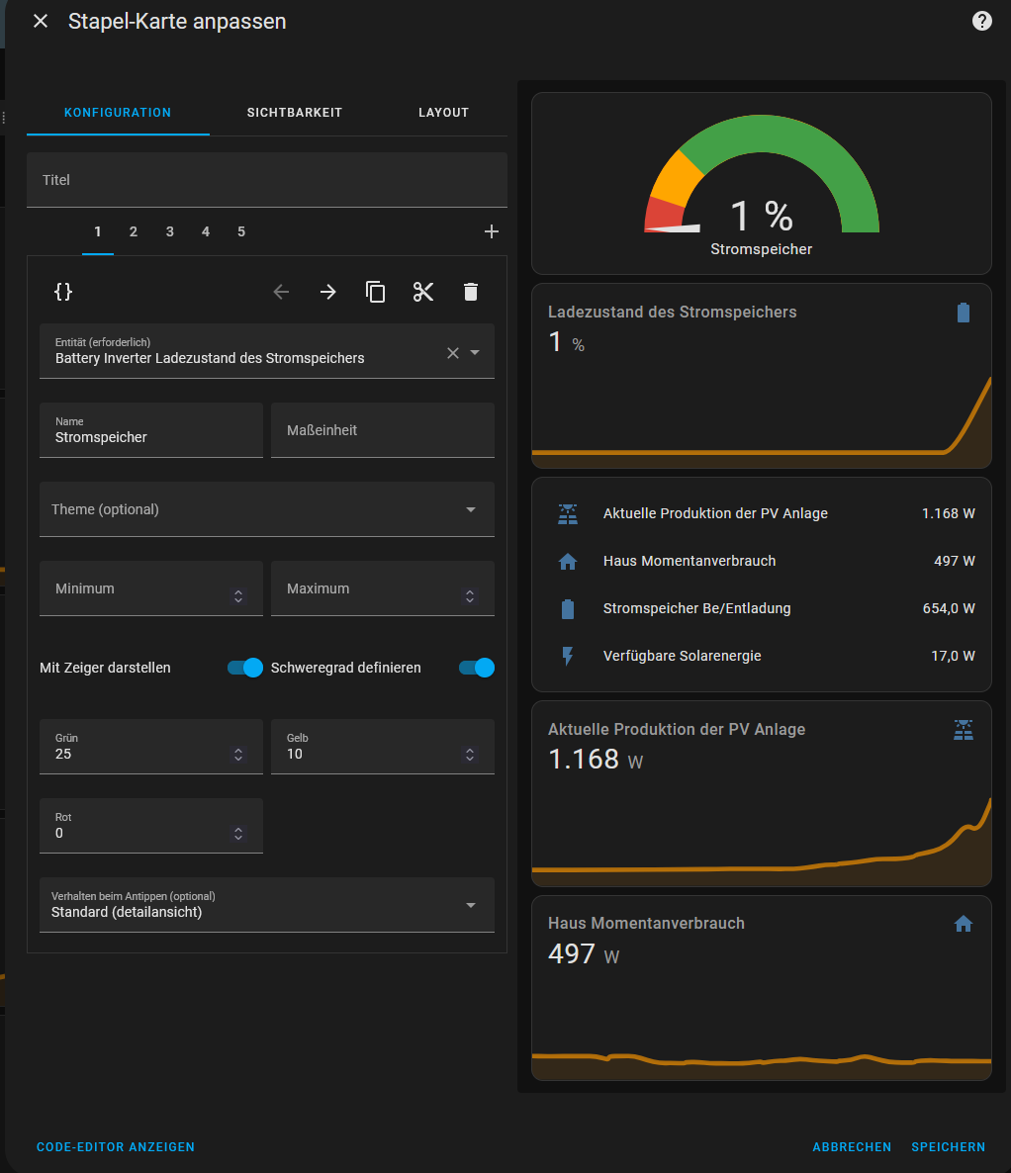Screen dimensions: 1011x1173
Task: Delete the card with the trash icon
Action: (x=470, y=292)
